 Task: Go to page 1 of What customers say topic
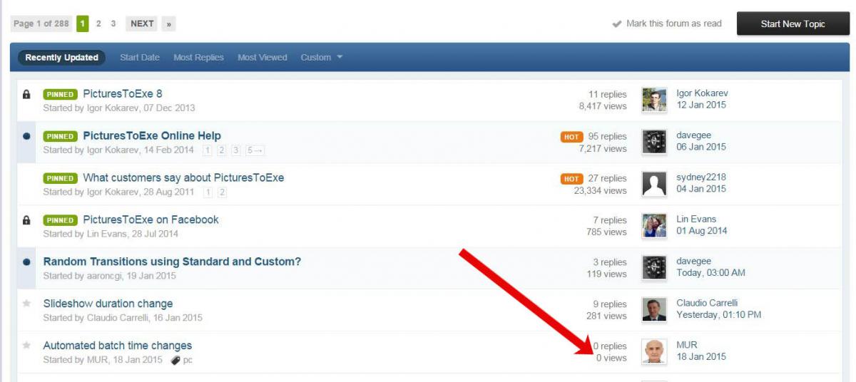pyautogui.click(x=208, y=192)
